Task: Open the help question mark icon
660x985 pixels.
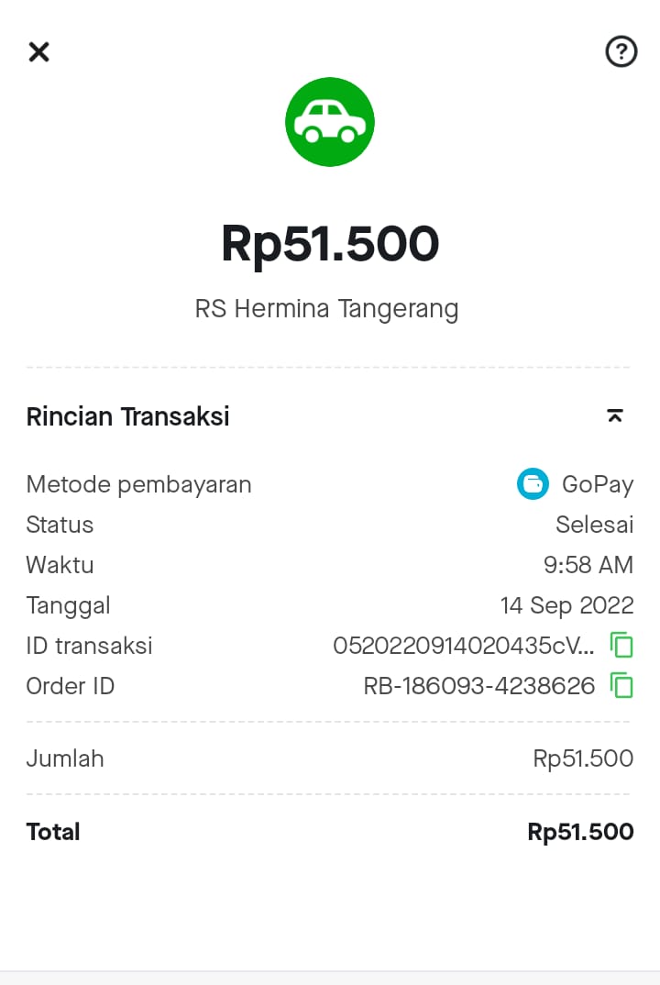Action: 621,51
